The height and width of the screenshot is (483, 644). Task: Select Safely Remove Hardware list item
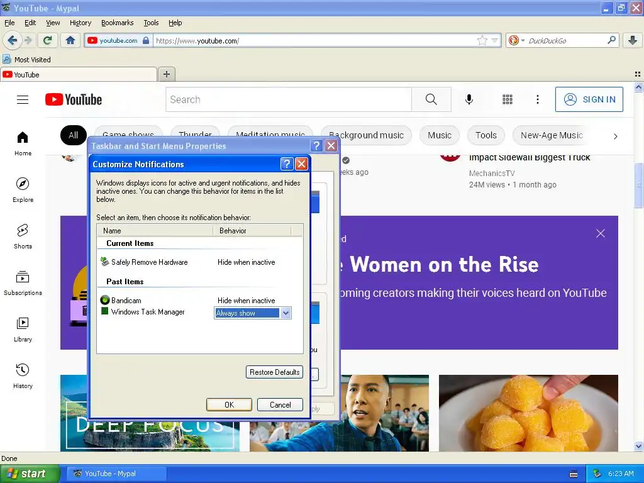[x=144, y=262]
